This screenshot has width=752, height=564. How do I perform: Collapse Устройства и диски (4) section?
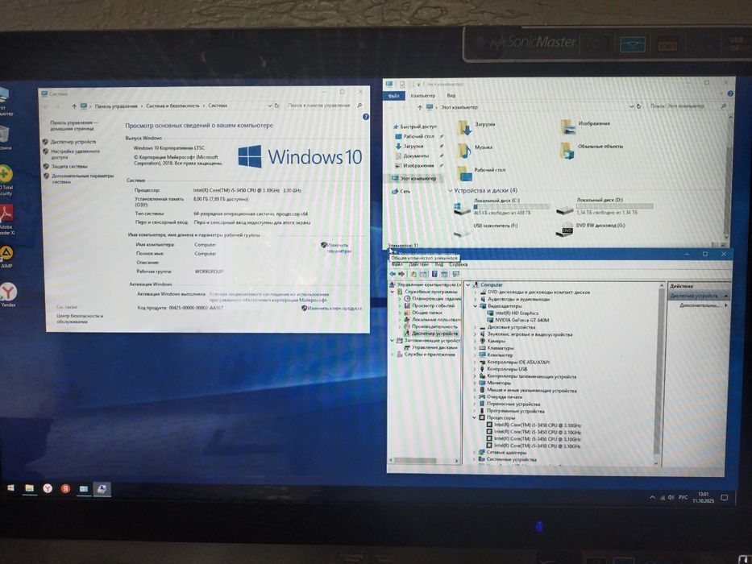[450, 190]
